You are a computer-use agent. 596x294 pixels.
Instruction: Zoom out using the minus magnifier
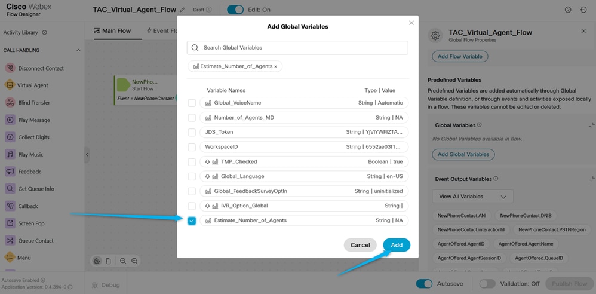tap(123, 261)
